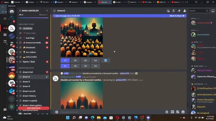Switch to the Facebook browser tab
This screenshot has width=216, height=121.
(60, 2)
